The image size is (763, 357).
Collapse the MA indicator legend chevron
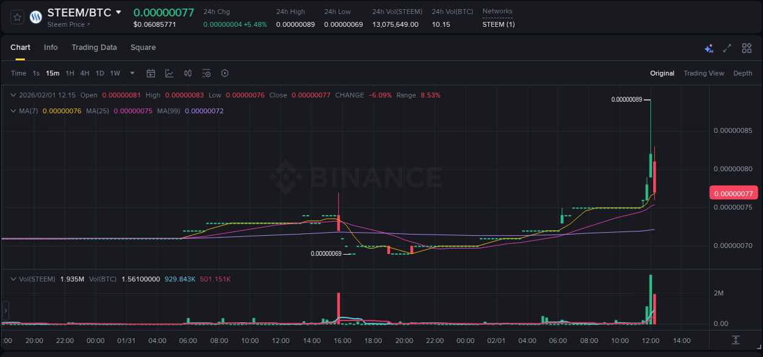point(13,111)
